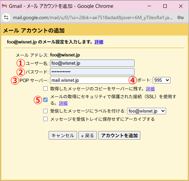The width and height of the screenshot is (189, 181).
Task: Open 詳細 link under SSL option
Action: click(x=63, y=103)
